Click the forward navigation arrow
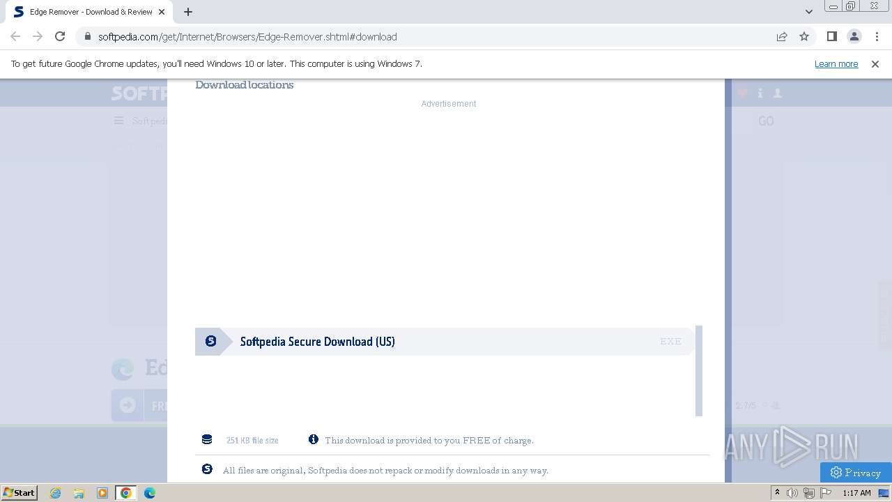Screen dimensions: 892x502 [x=38, y=37]
